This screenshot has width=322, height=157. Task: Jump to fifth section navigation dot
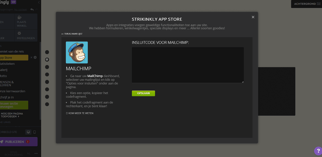[x=47, y=82]
